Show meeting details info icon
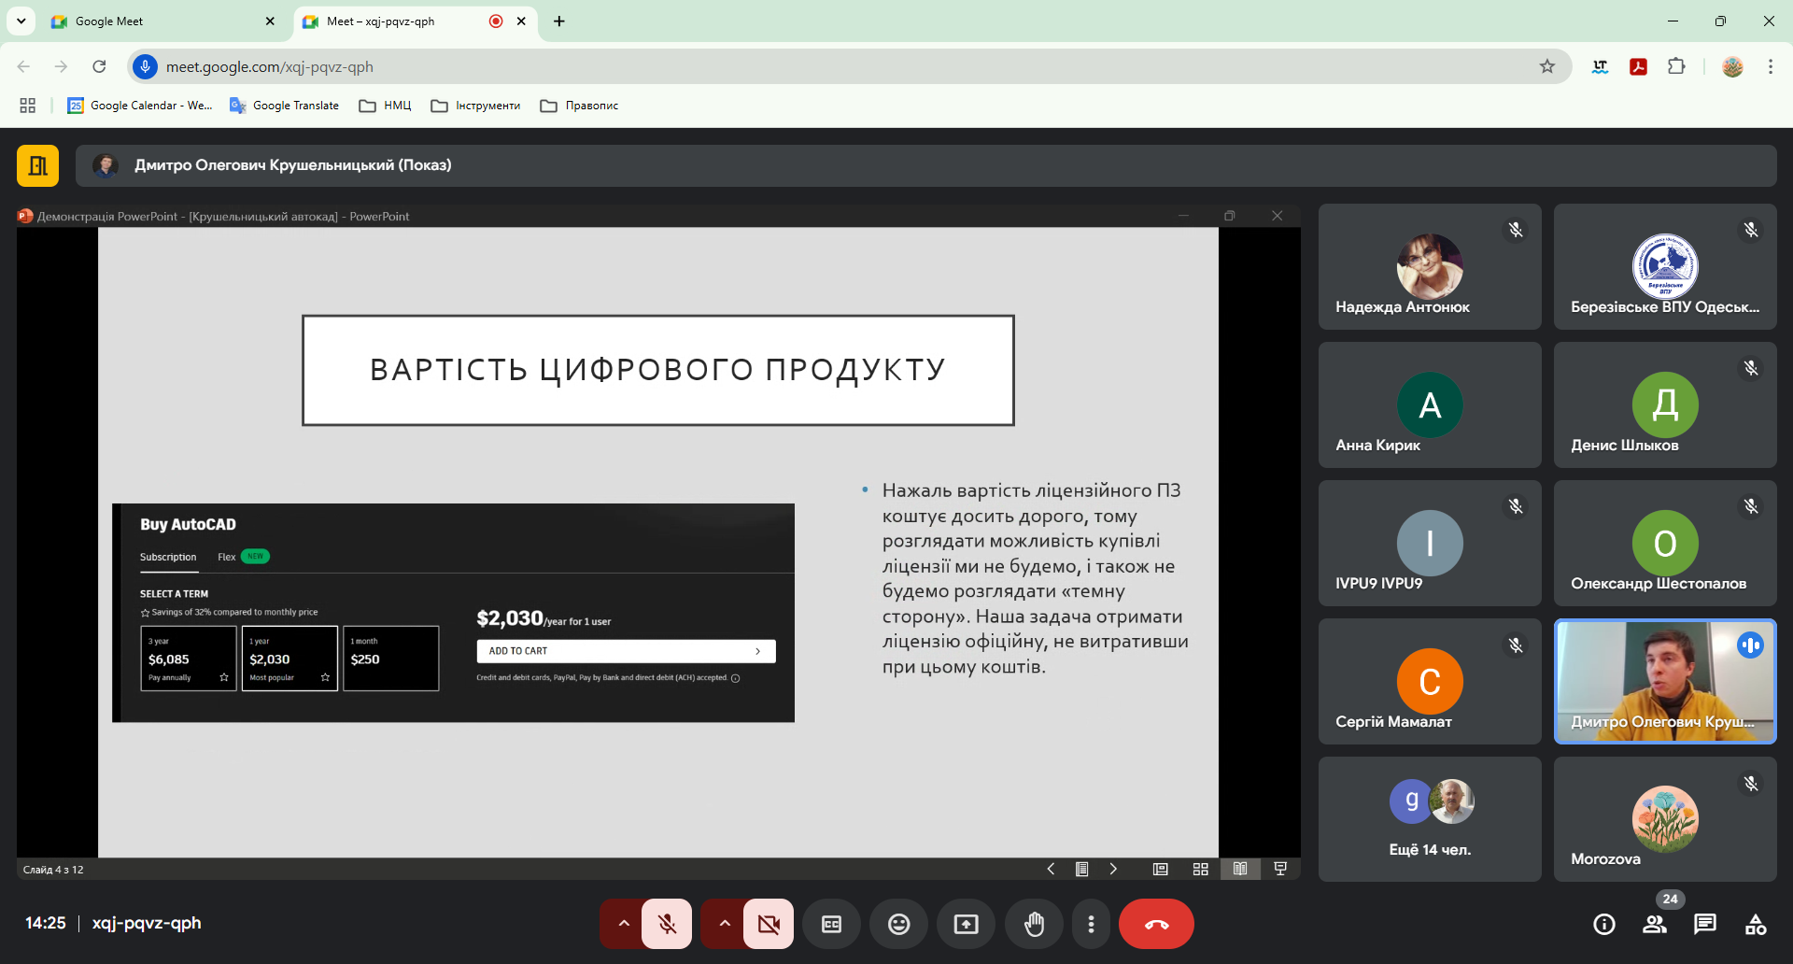 (x=1603, y=924)
